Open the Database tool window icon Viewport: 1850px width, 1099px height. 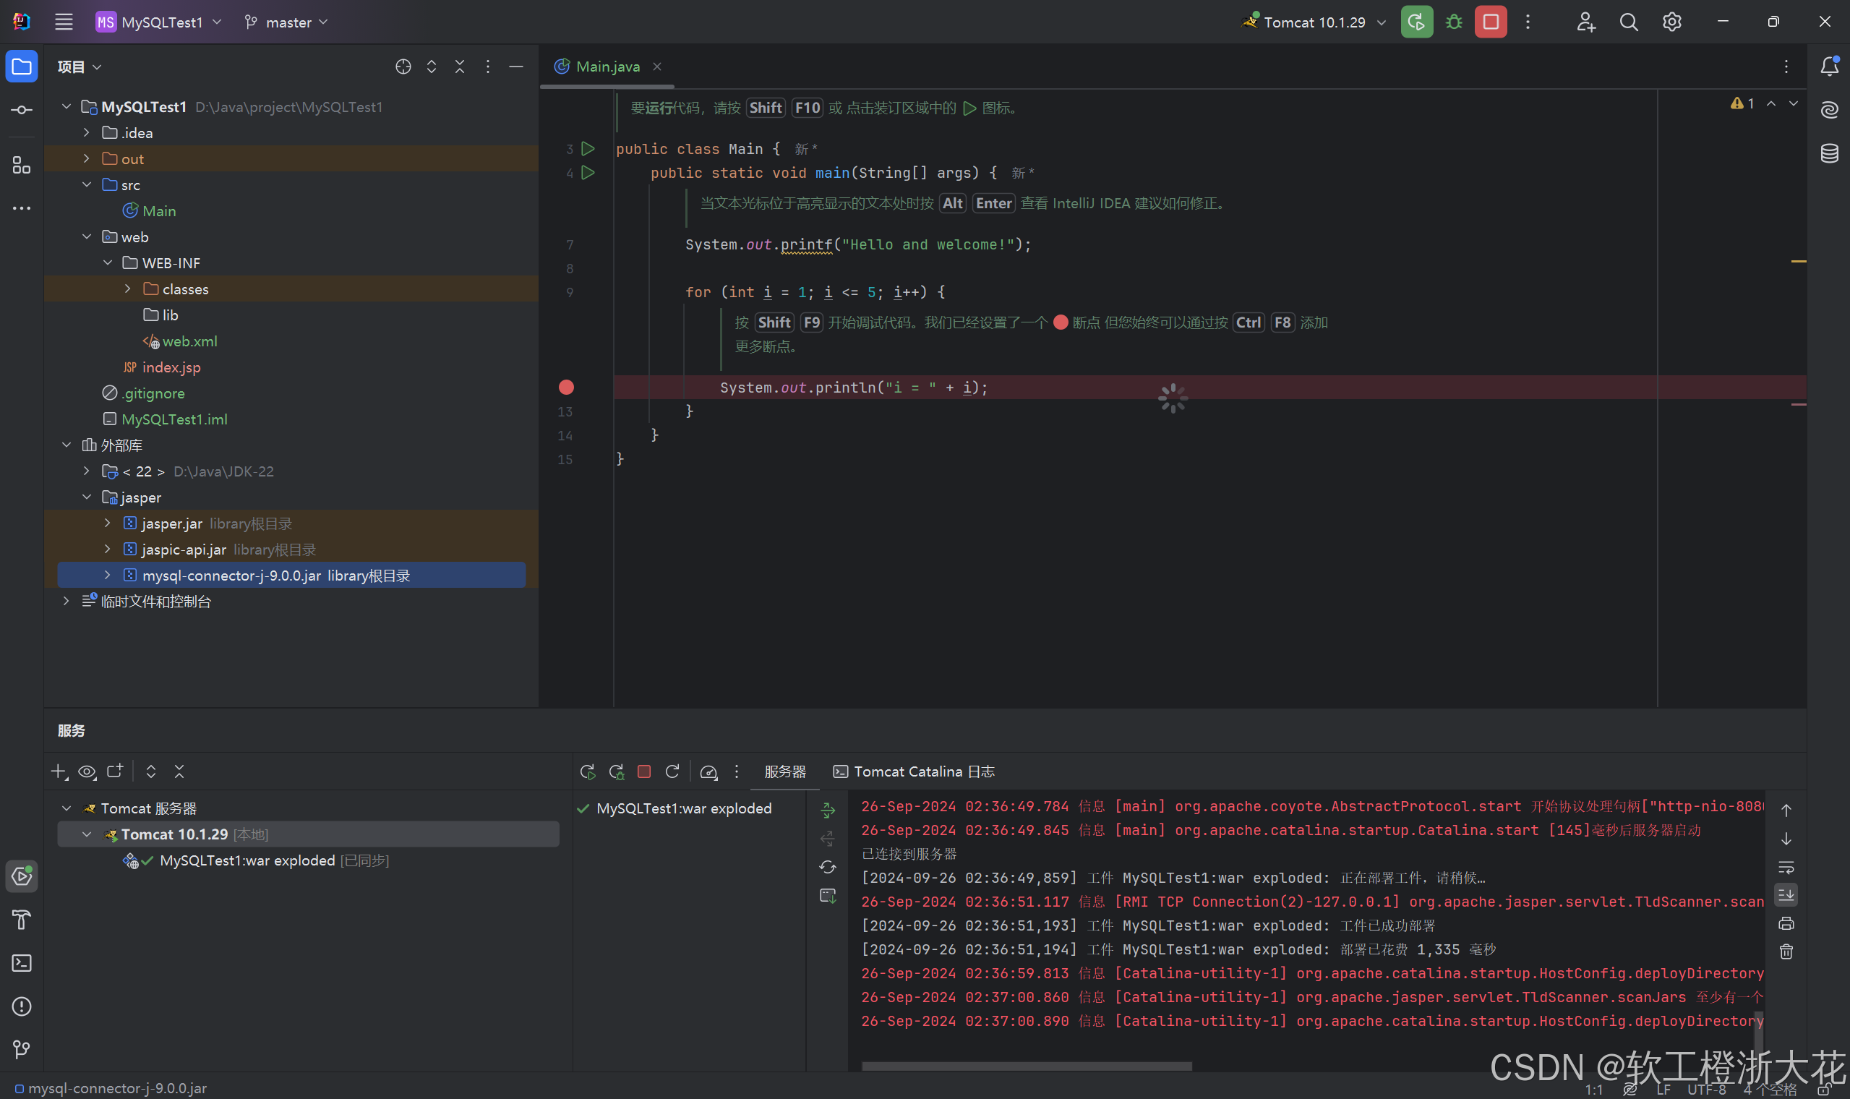pyautogui.click(x=1828, y=153)
